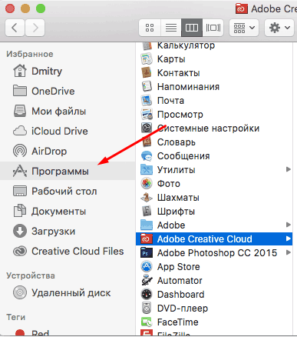Expand Adobe Photoshop CC 2015 arrow

(x=289, y=252)
